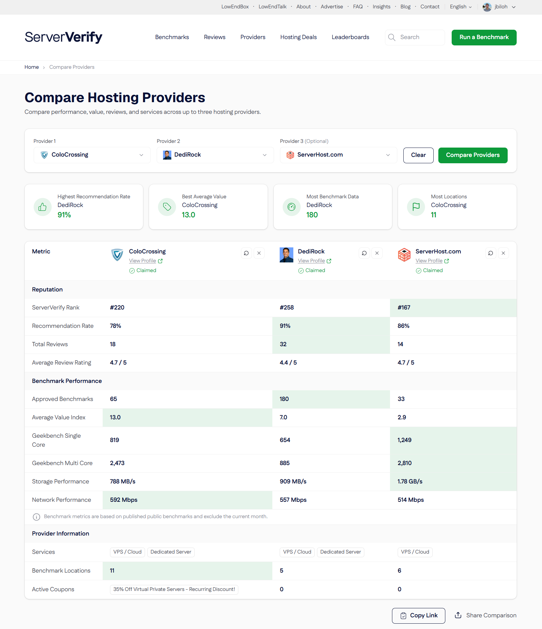Click the Claimed checkmark icon under DediRock
Image resolution: width=542 pixels, height=629 pixels.
pyautogui.click(x=301, y=271)
